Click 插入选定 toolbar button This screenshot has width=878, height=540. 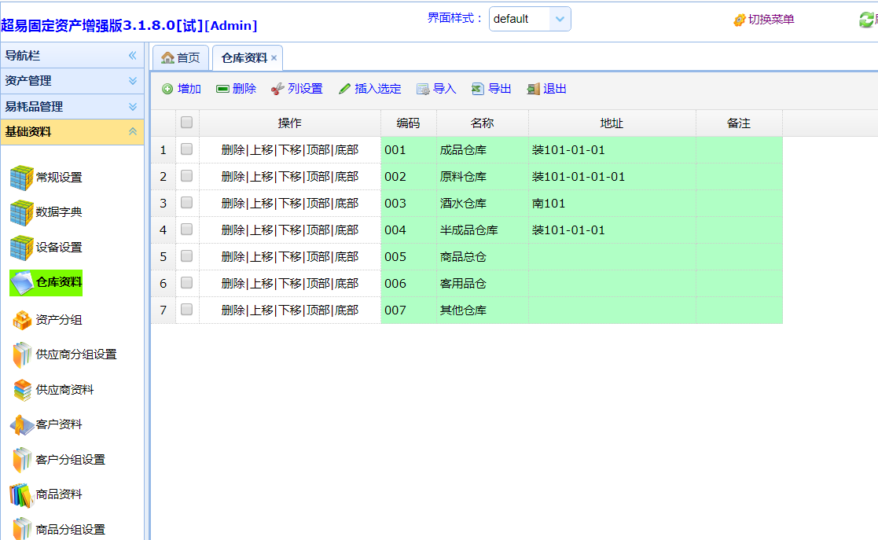coord(370,90)
